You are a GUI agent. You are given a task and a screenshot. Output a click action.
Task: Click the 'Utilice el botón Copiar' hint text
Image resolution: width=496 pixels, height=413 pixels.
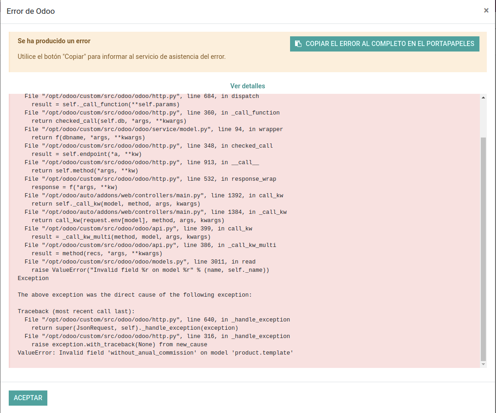(x=121, y=57)
